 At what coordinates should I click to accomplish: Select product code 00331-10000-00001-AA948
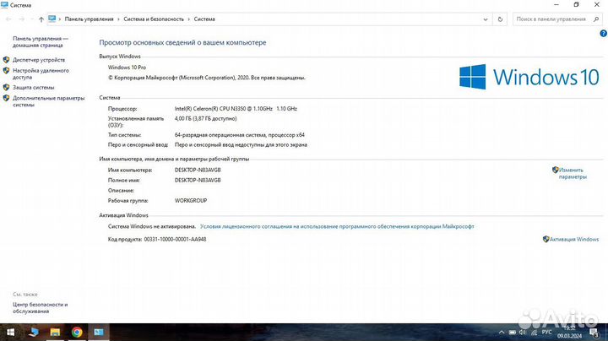(175, 240)
